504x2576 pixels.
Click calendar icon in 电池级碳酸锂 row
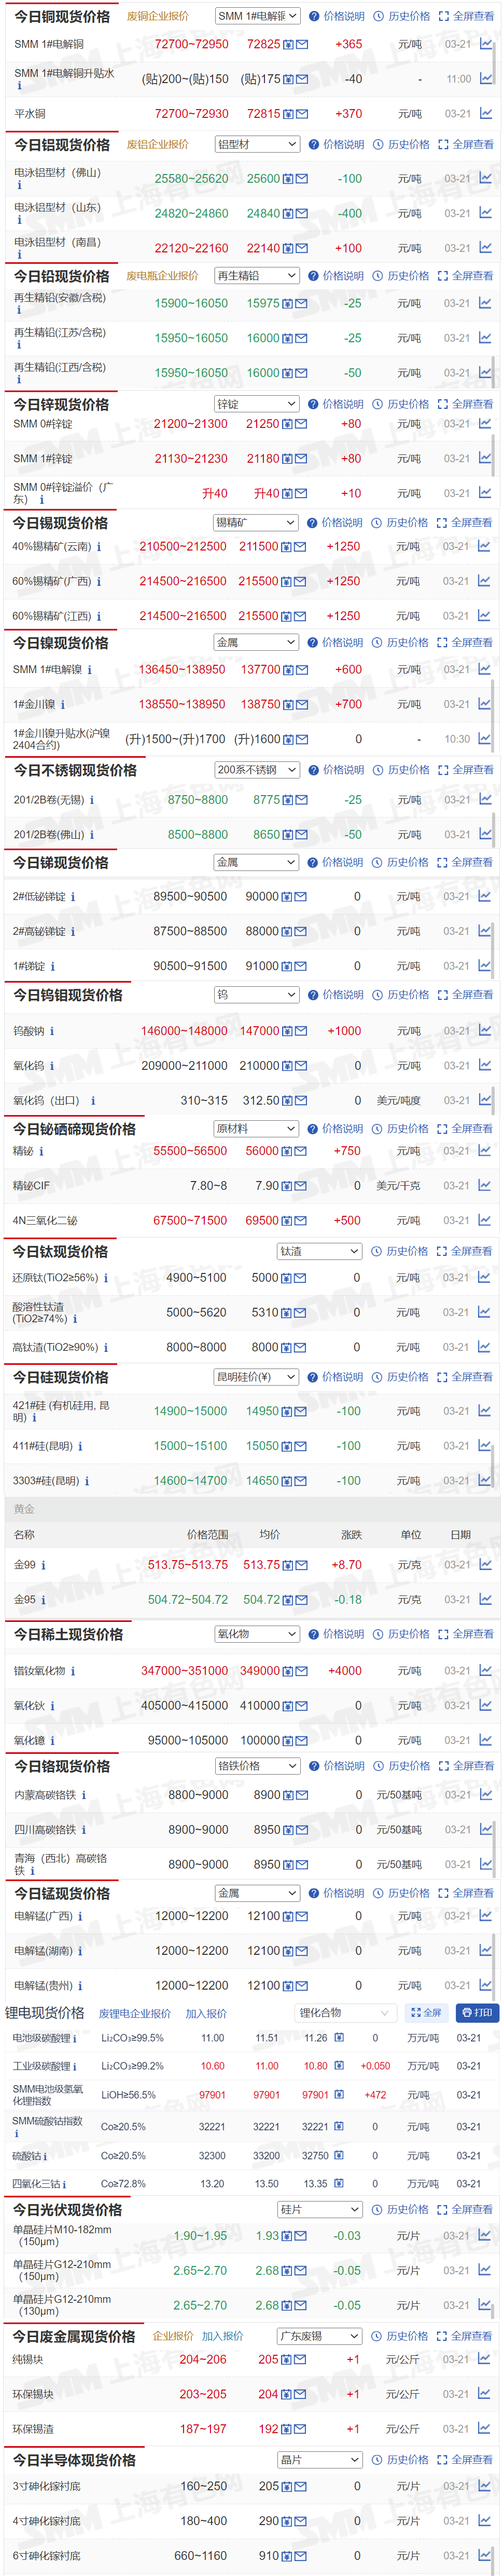(338, 2038)
